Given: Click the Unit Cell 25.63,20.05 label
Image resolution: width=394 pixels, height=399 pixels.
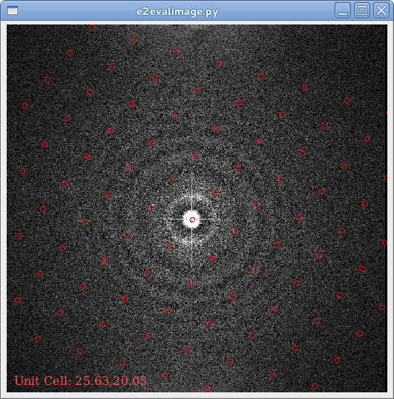Looking at the screenshot, I should coord(80,380).
